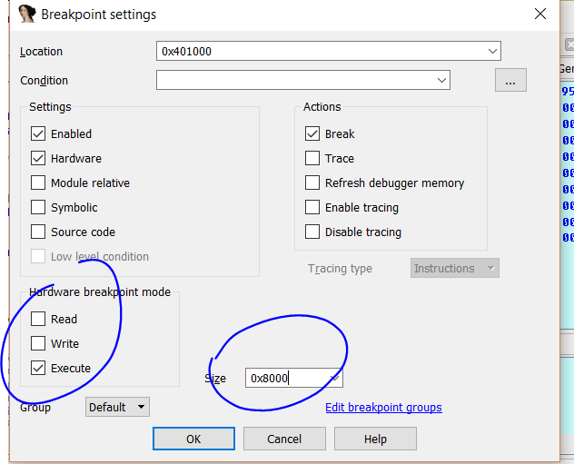This screenshot has height=464, width=574.
Task: Enable Write hardware breakpoint mode
Action: click(38, 343)
